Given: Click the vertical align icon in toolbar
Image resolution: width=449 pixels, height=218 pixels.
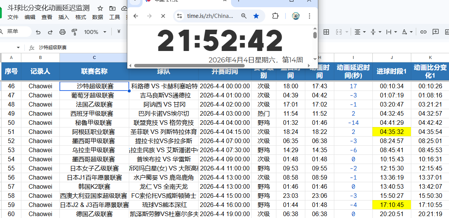Looking at the screenshot, I should point(373,32).
